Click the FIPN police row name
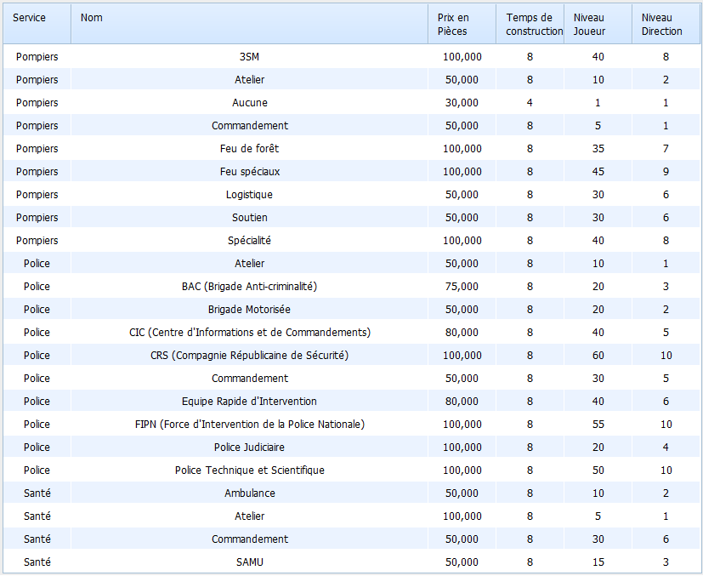The height and width of the screenshot is (576, 703). [250, 425]
